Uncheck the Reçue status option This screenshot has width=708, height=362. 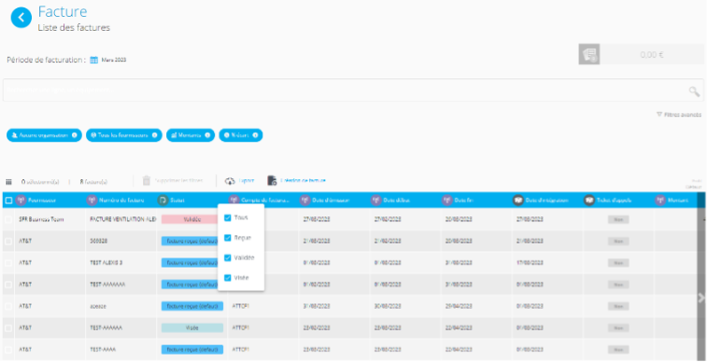(228, 238)
